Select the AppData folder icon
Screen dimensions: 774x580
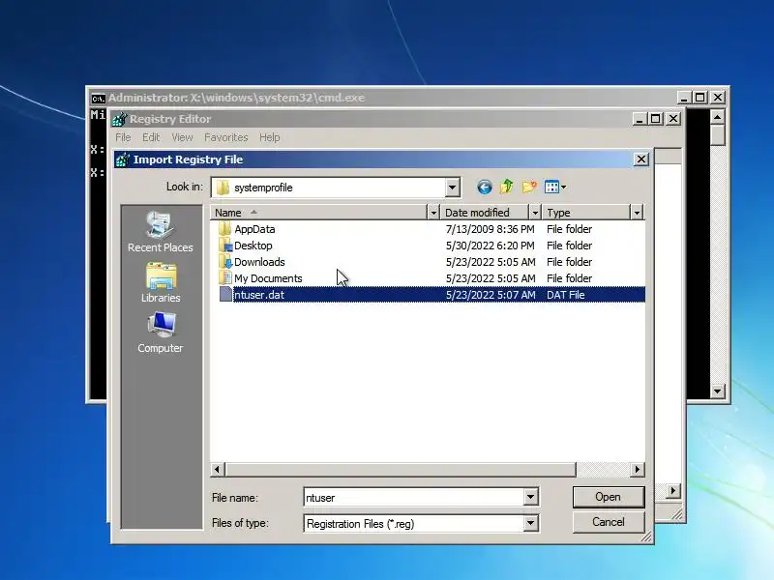tap(224, 229)
